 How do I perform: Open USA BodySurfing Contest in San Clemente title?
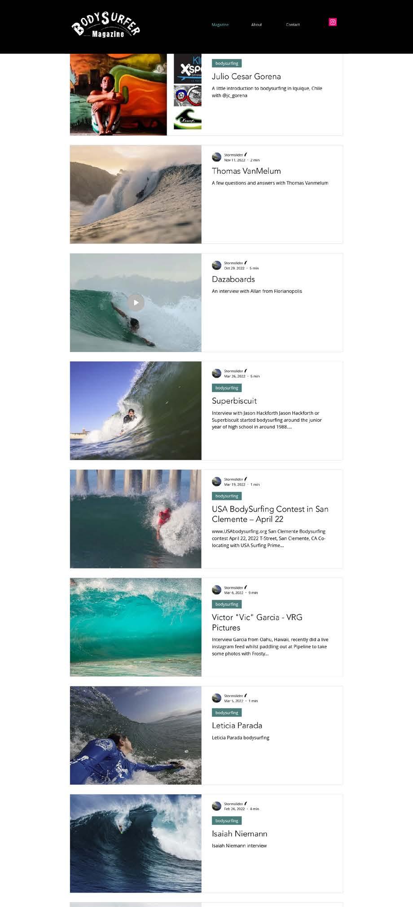(x=270, y=514)
